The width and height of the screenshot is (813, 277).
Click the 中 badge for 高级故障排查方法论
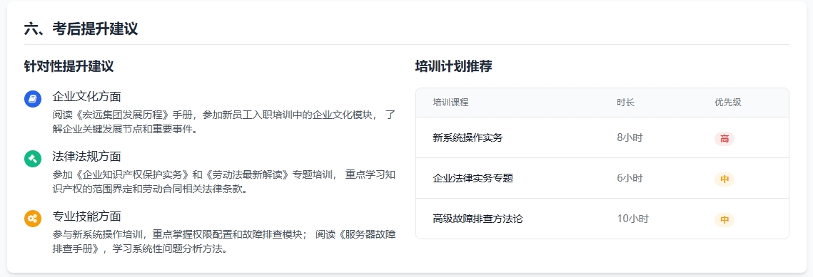tap(724, 219)
